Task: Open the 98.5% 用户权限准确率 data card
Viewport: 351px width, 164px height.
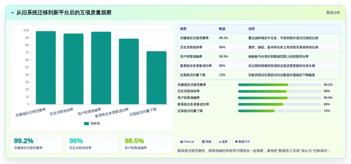Action: pos(147,144)
